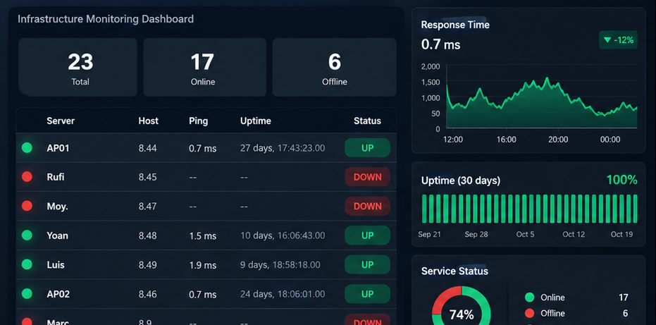The image size is (656, 325).
Task: Click the UP badge for Luis
Action: click(367, 264)
